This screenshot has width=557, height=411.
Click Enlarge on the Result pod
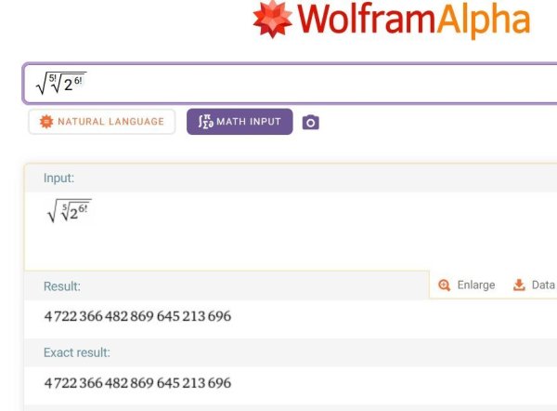pyautogui.click(x=466, y=285)
